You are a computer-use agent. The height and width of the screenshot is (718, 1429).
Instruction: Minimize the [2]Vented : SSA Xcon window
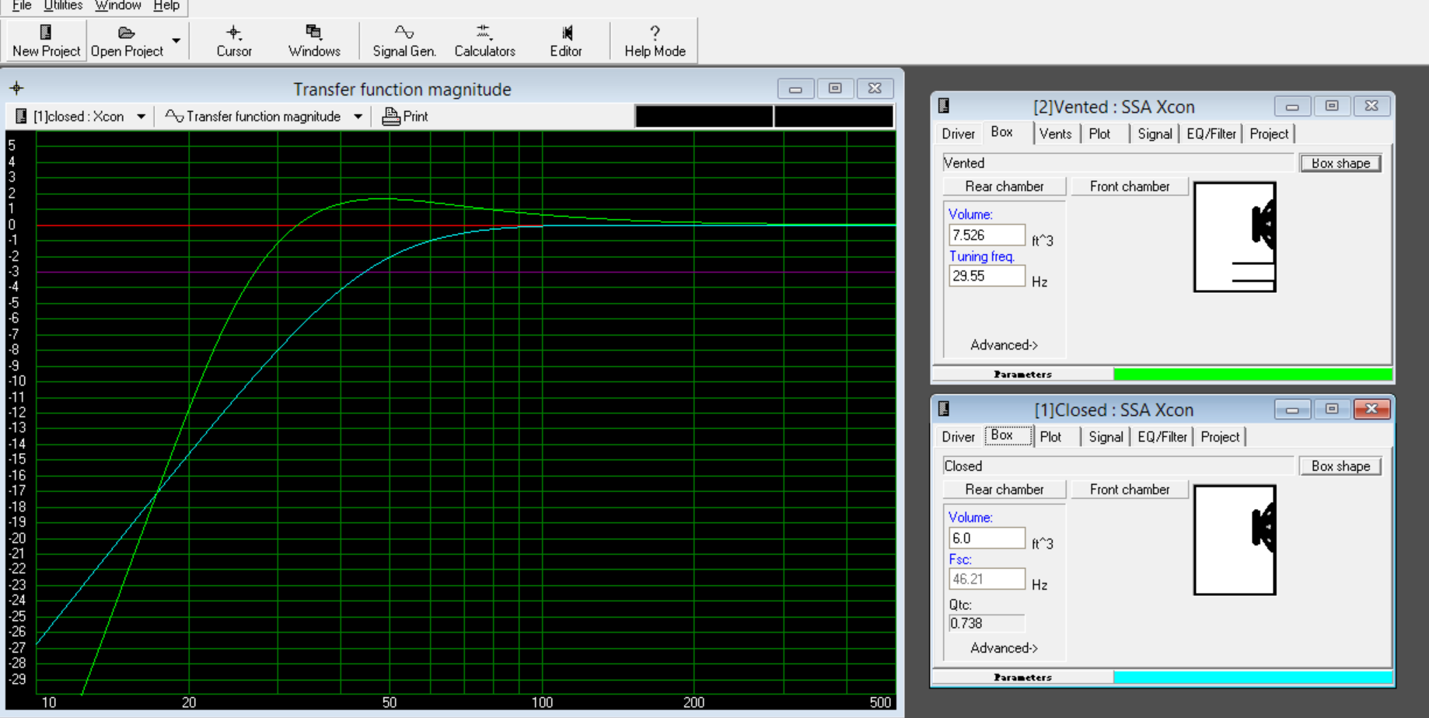coord(1292,106)
